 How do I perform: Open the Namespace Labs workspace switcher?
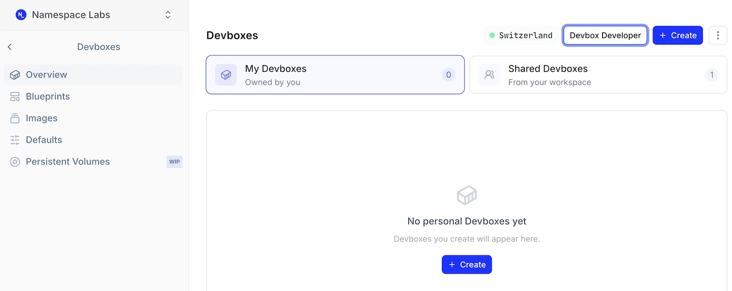(x=94, y=15)
